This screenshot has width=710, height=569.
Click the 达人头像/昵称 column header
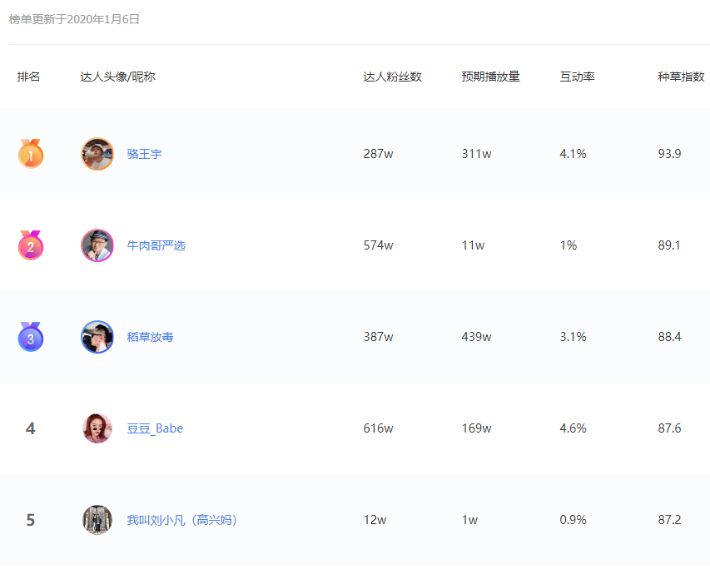click(x=117, y=77)
